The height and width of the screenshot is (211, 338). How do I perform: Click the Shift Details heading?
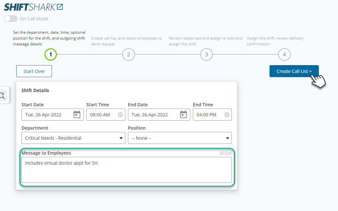35,90
